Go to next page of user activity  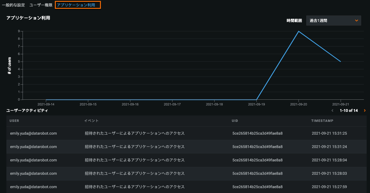coord(365,111)
